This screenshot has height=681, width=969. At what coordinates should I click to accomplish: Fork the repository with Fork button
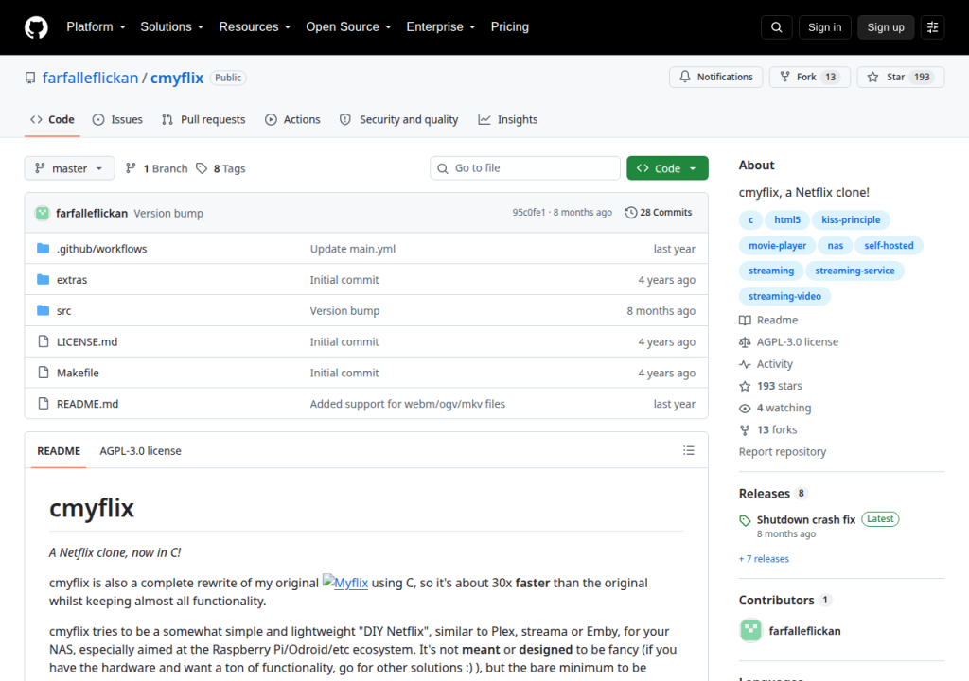tap(810, 77)
